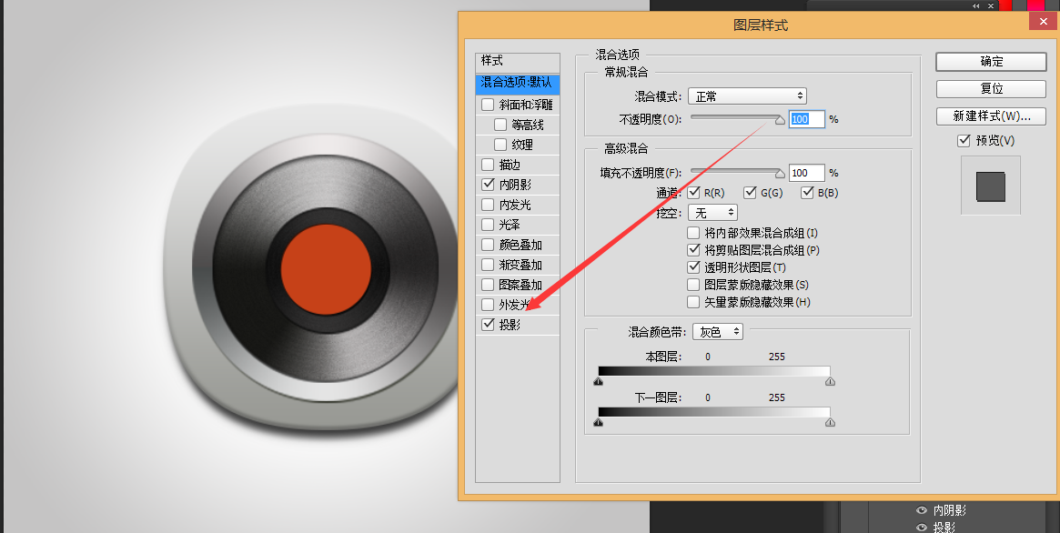Toggle visibility eye of 内阴影 effect
This screenshot has width=1060, height=533.
pos(921,511)
